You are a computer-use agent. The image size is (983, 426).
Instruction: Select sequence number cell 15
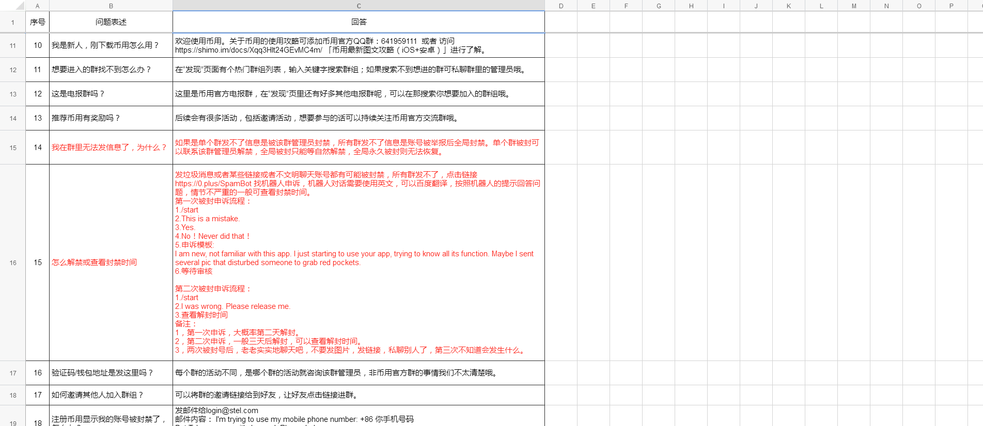click(x=38, y=263)
